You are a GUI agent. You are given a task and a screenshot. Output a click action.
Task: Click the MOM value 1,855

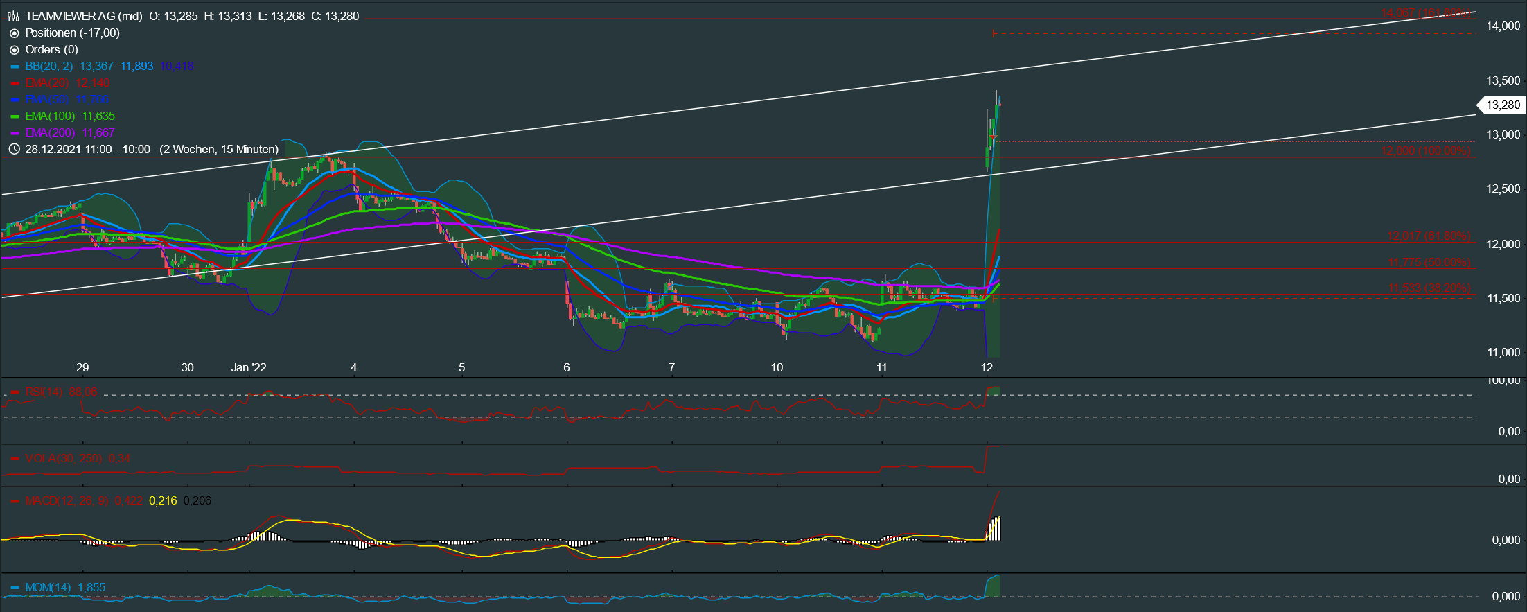[91, 588]
